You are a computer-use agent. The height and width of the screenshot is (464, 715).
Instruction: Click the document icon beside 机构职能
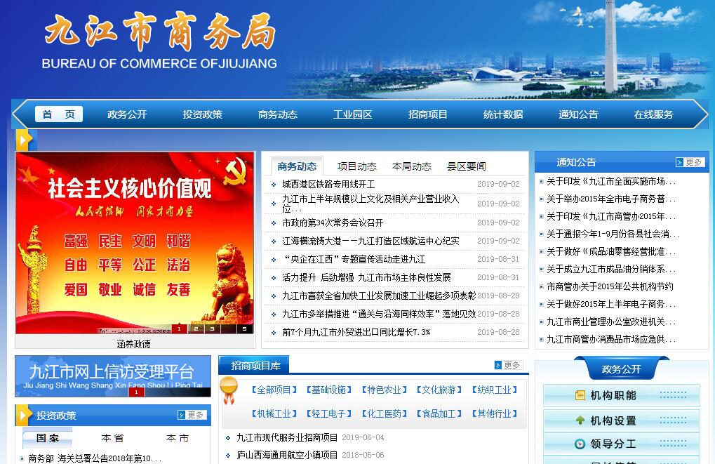coord(580,395)
